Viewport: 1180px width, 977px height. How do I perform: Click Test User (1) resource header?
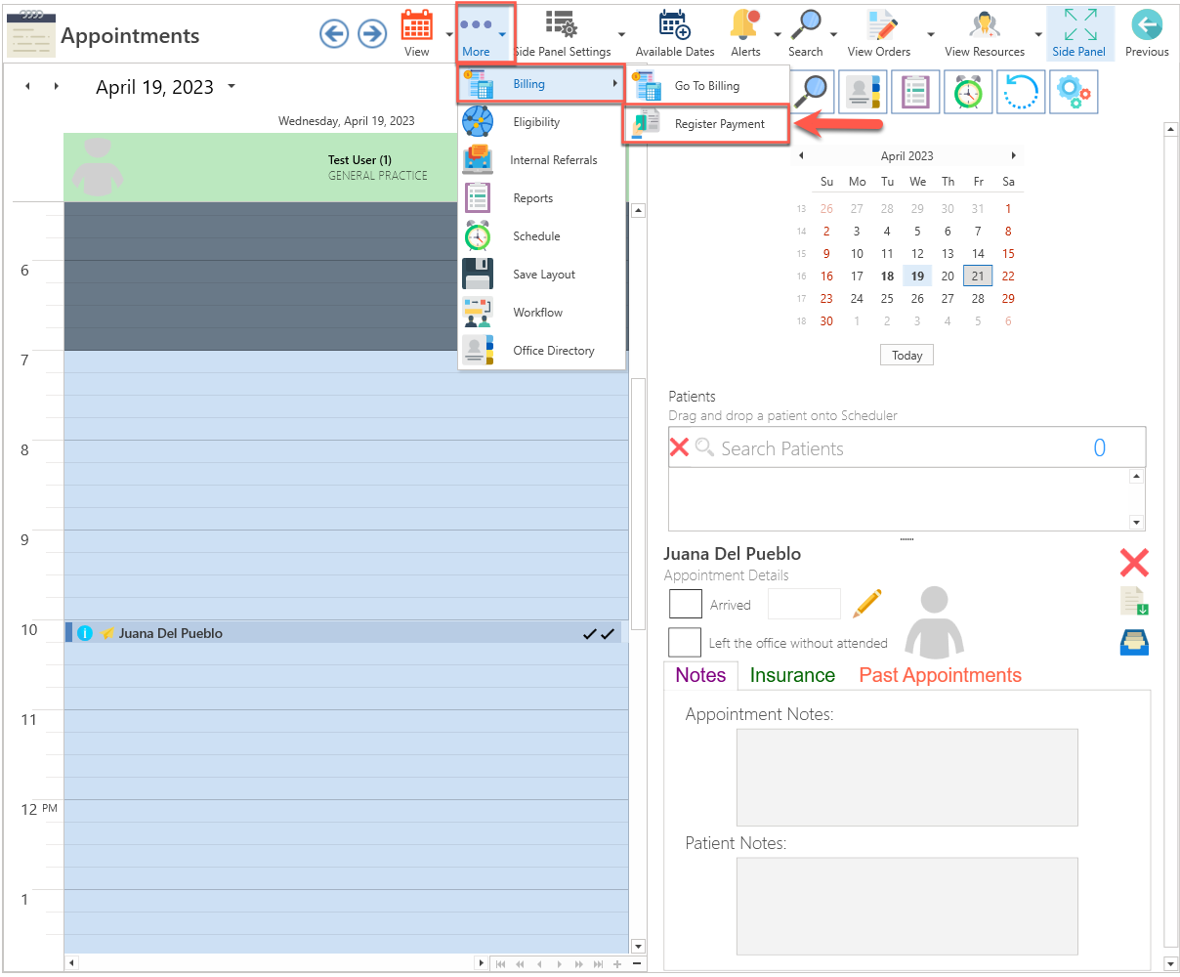click(x=346, y=167)
